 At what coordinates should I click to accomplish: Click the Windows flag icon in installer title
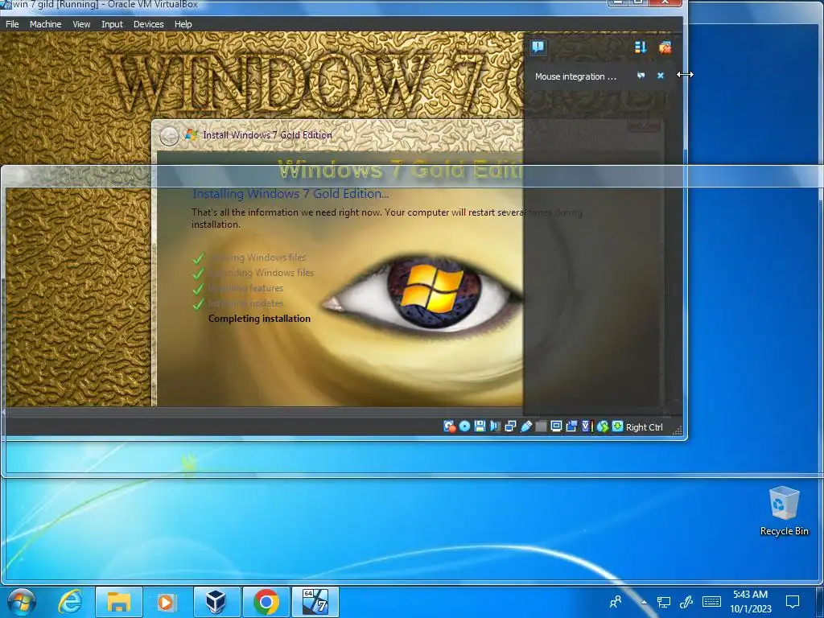click(192, 135)
